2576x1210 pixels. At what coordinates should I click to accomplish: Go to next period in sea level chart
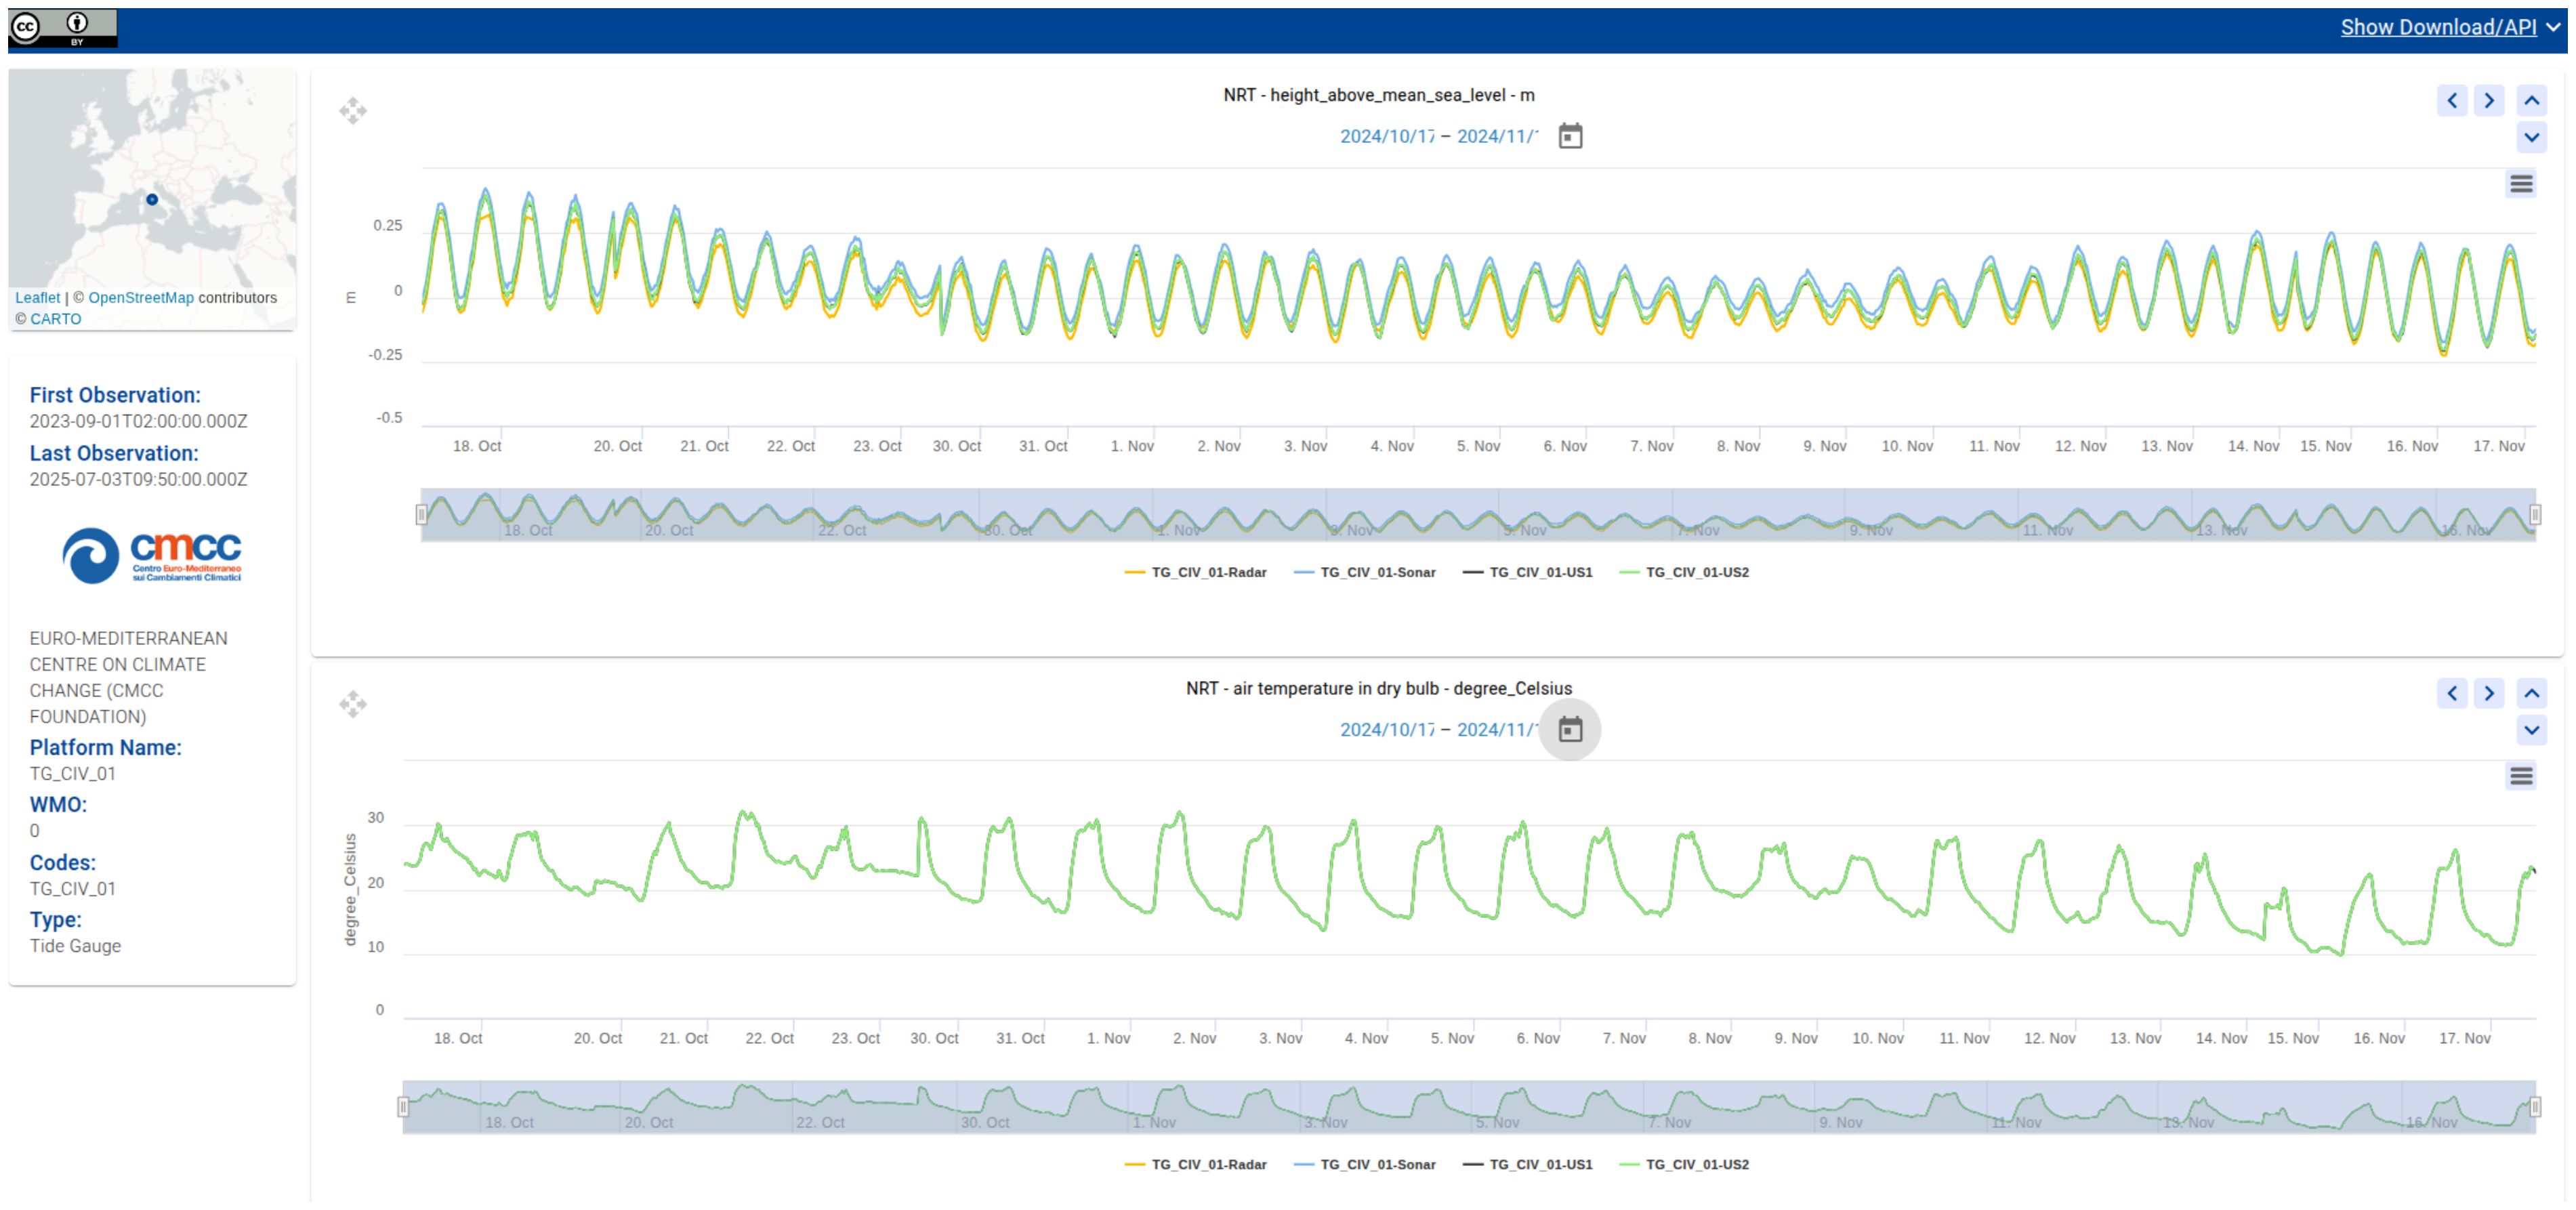pos(2489,100)
